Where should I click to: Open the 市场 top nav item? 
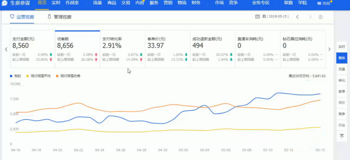(x=219, y=3)
